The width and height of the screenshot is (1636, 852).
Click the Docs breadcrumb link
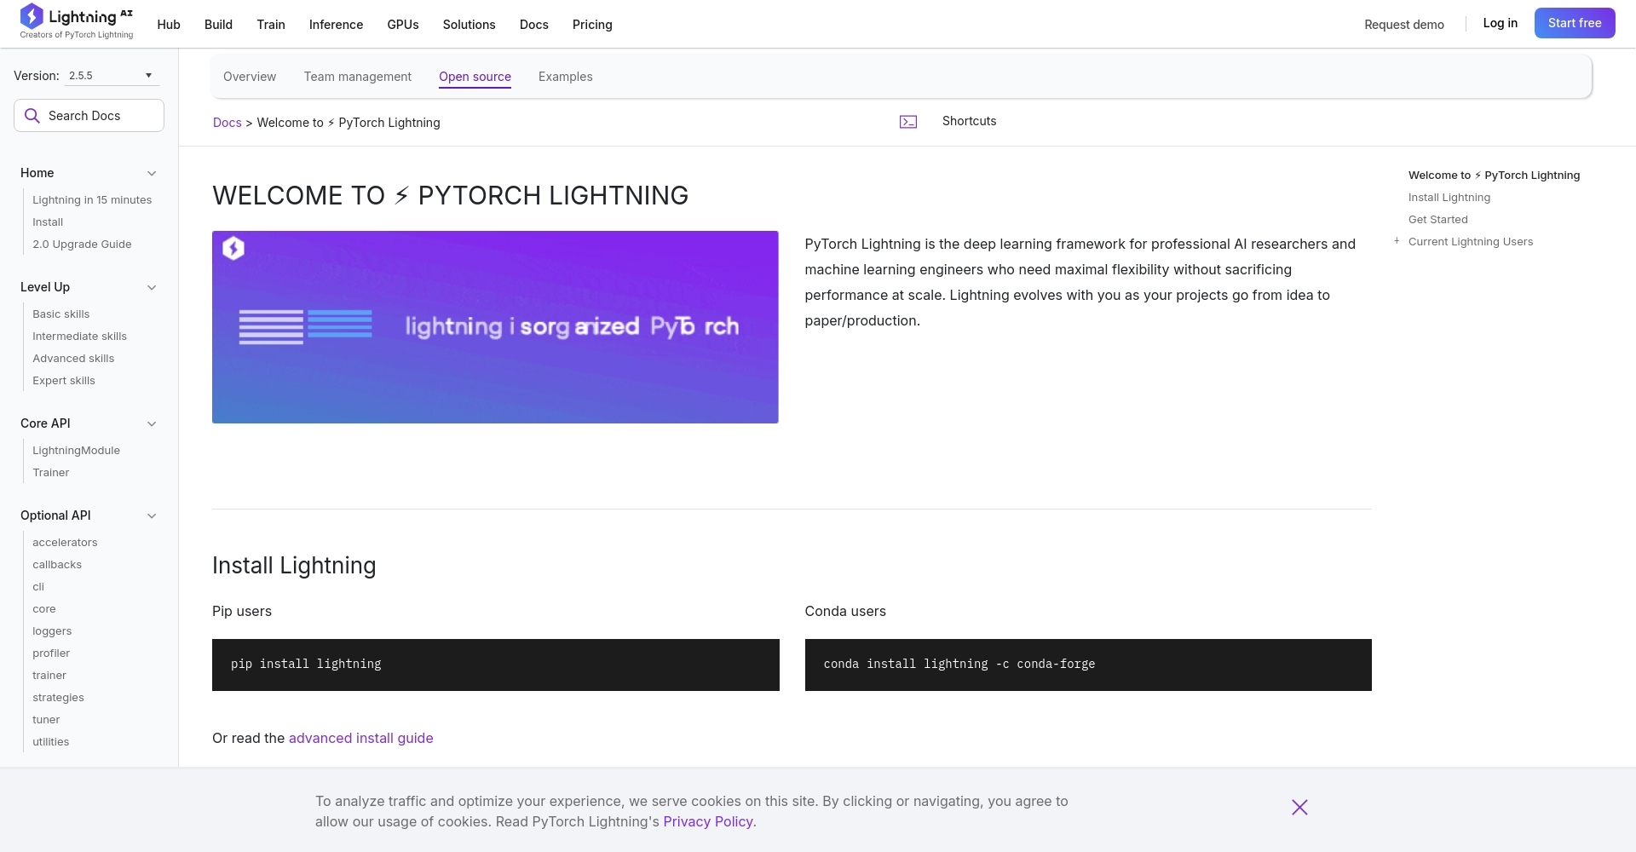[x=227, y=122]
